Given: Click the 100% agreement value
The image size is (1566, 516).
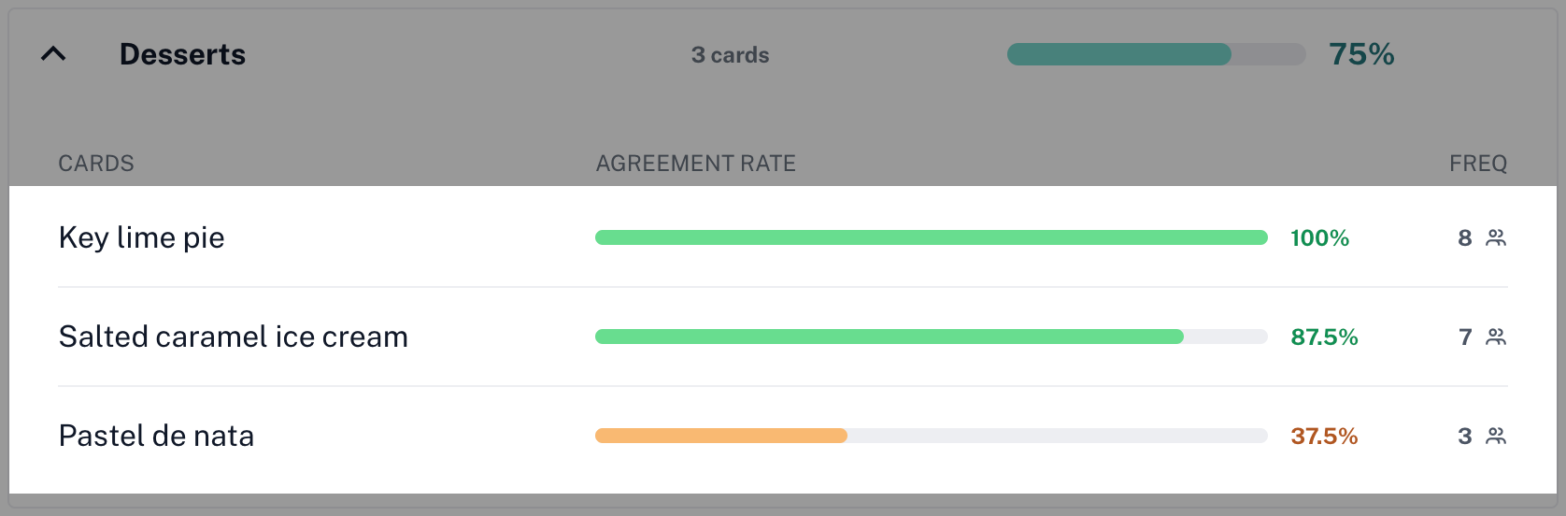Looking at the screenshot, I should [1319, 238].
